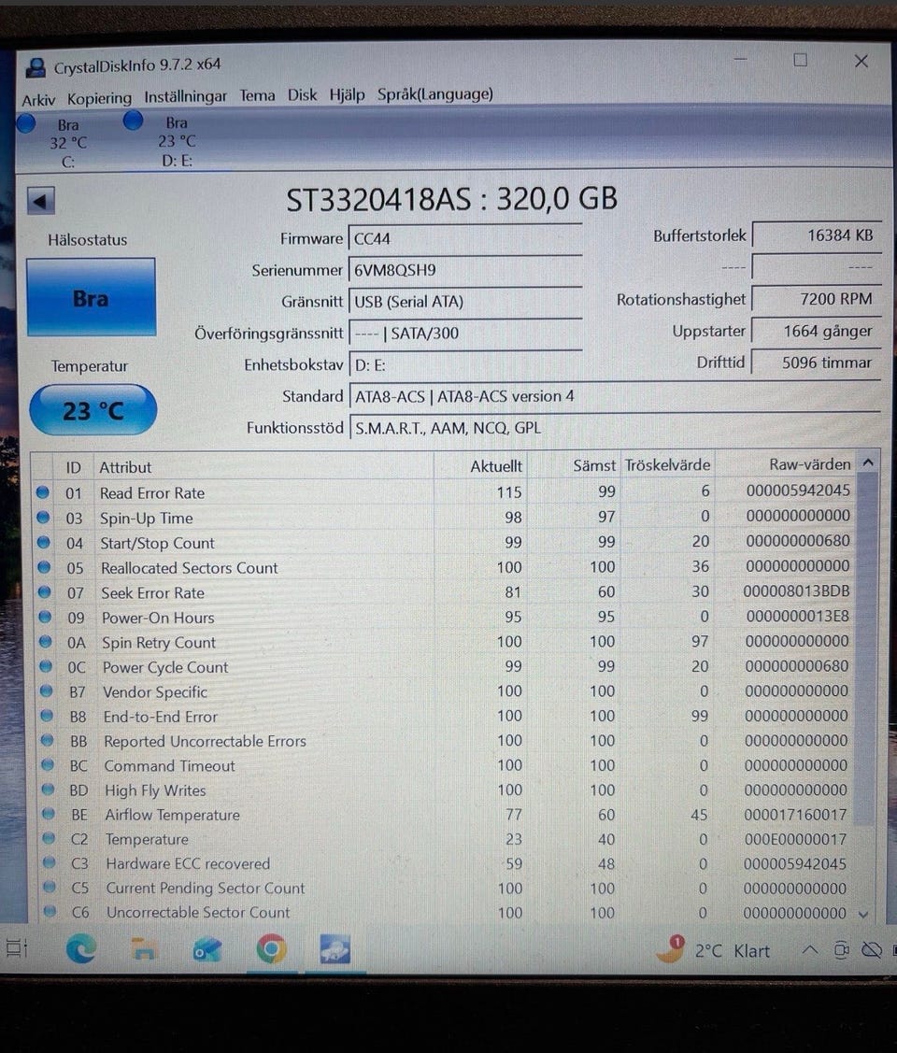Click status dot of Seek Error Rate

click(44, 591)
